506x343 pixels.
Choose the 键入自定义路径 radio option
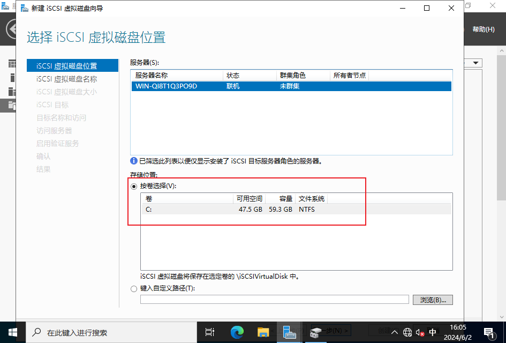coord(134,288)
